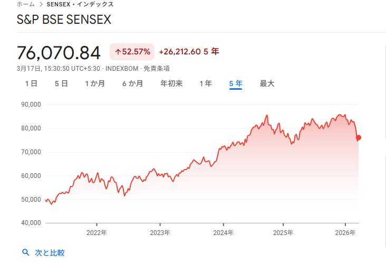386x263 pixels.
Task: Switch chart to 6か月
Action: pyautogui.click(x=132, y=83)
